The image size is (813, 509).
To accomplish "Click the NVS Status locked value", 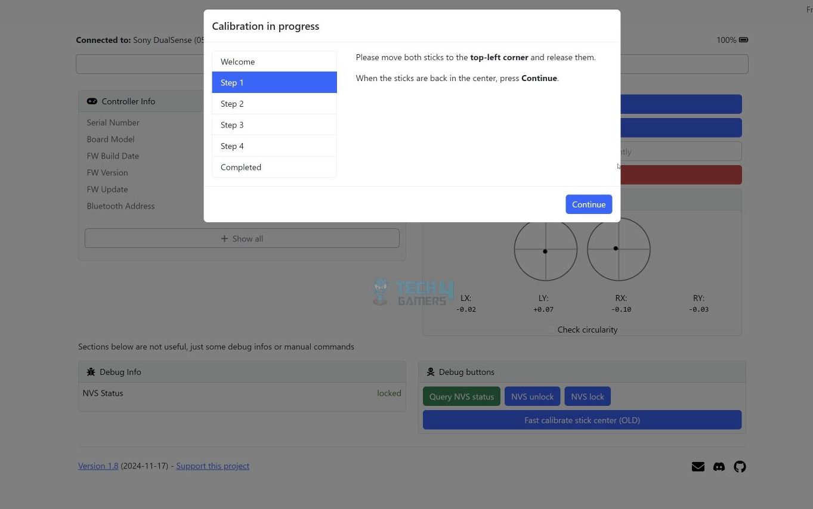I will pos(389,393).
